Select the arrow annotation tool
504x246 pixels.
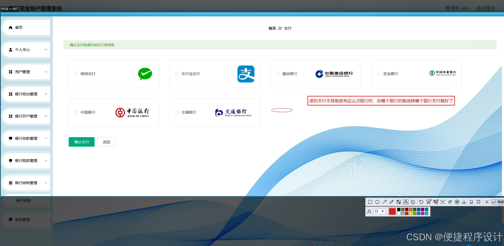(x=384, y=202)
